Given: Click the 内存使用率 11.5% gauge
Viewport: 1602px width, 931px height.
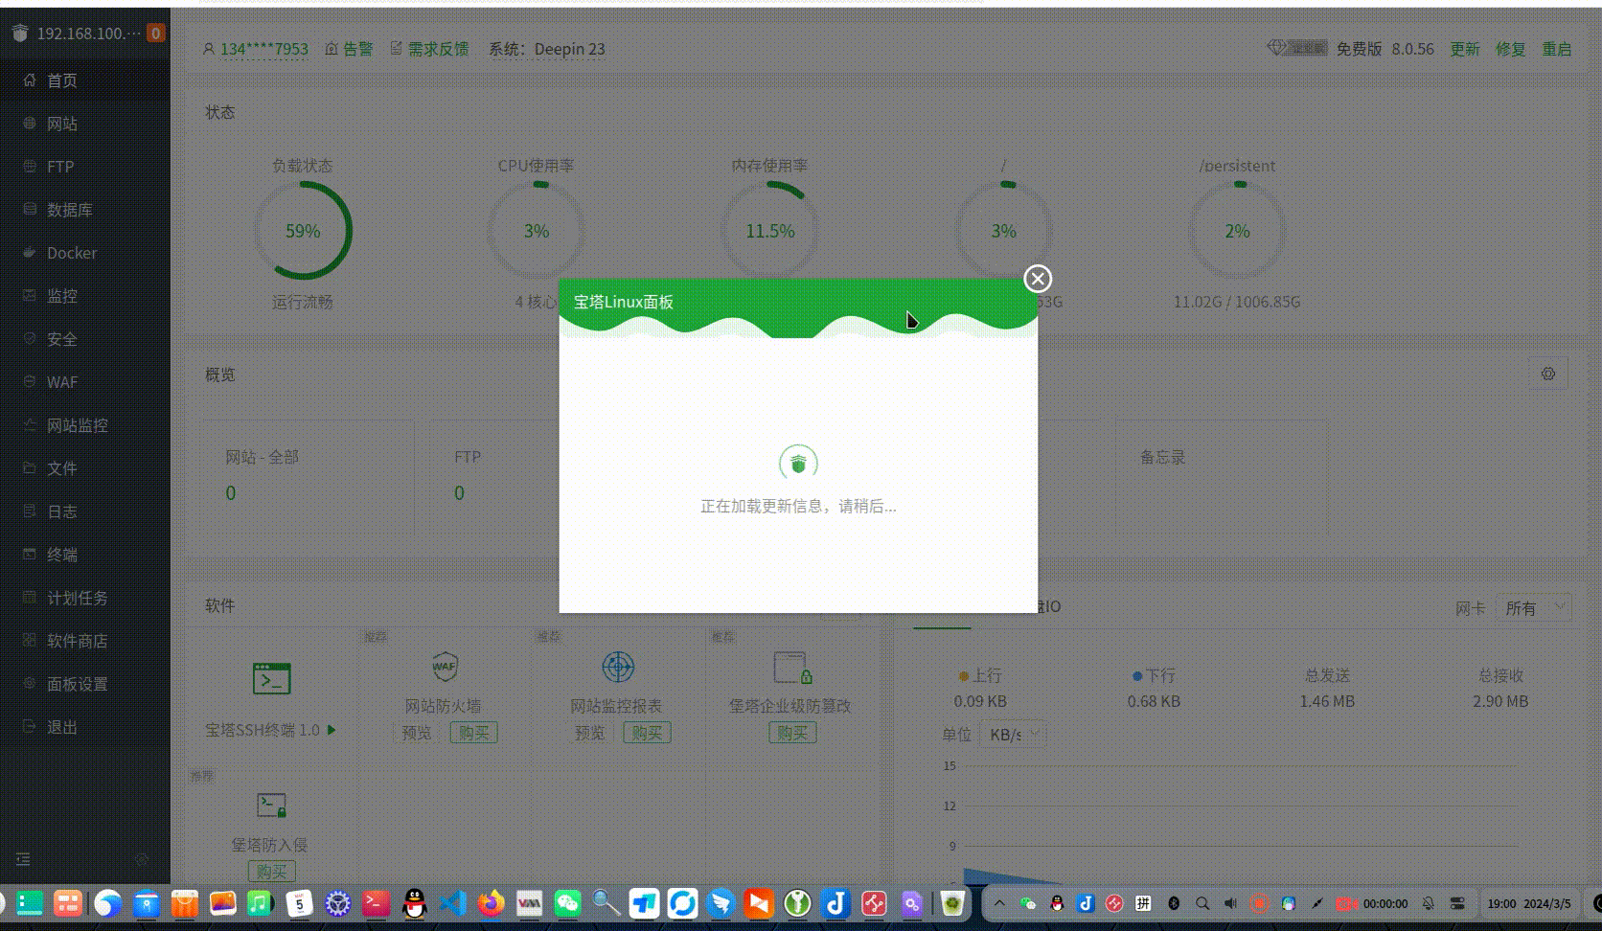Looking at the screenshot, I should (x=770, y=231).
